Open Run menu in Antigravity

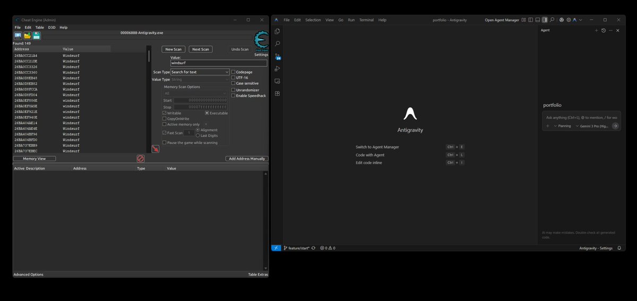click(x=351, y=20)
